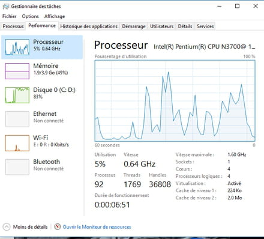Open the Services tab
Image resolution: width=264 pixels, height=239 pixels.
point(205,26)
